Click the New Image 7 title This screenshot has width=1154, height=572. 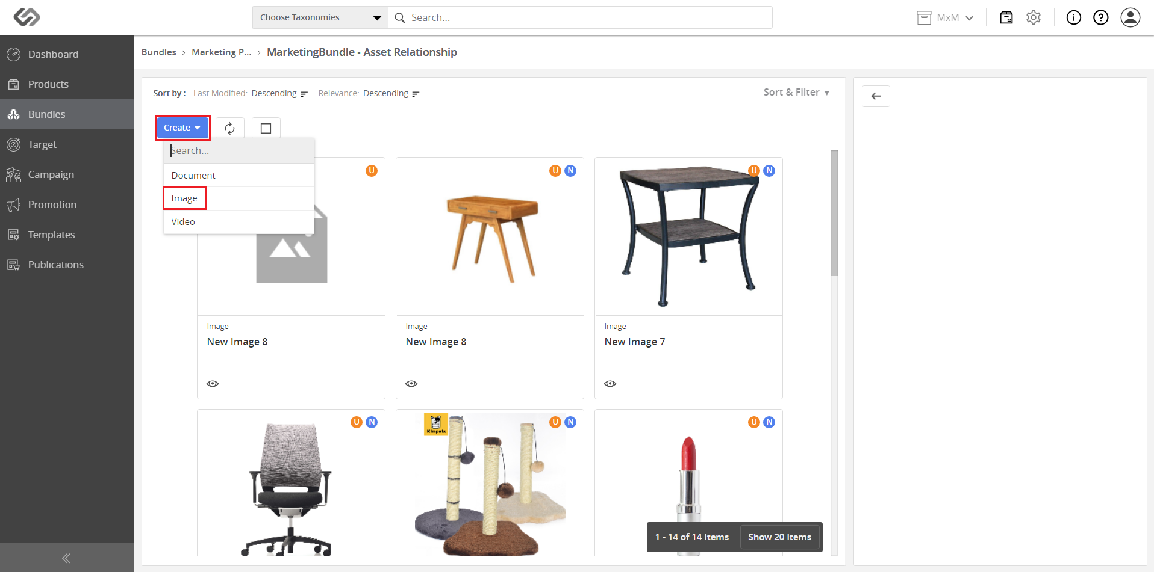(x=635, y=342)
